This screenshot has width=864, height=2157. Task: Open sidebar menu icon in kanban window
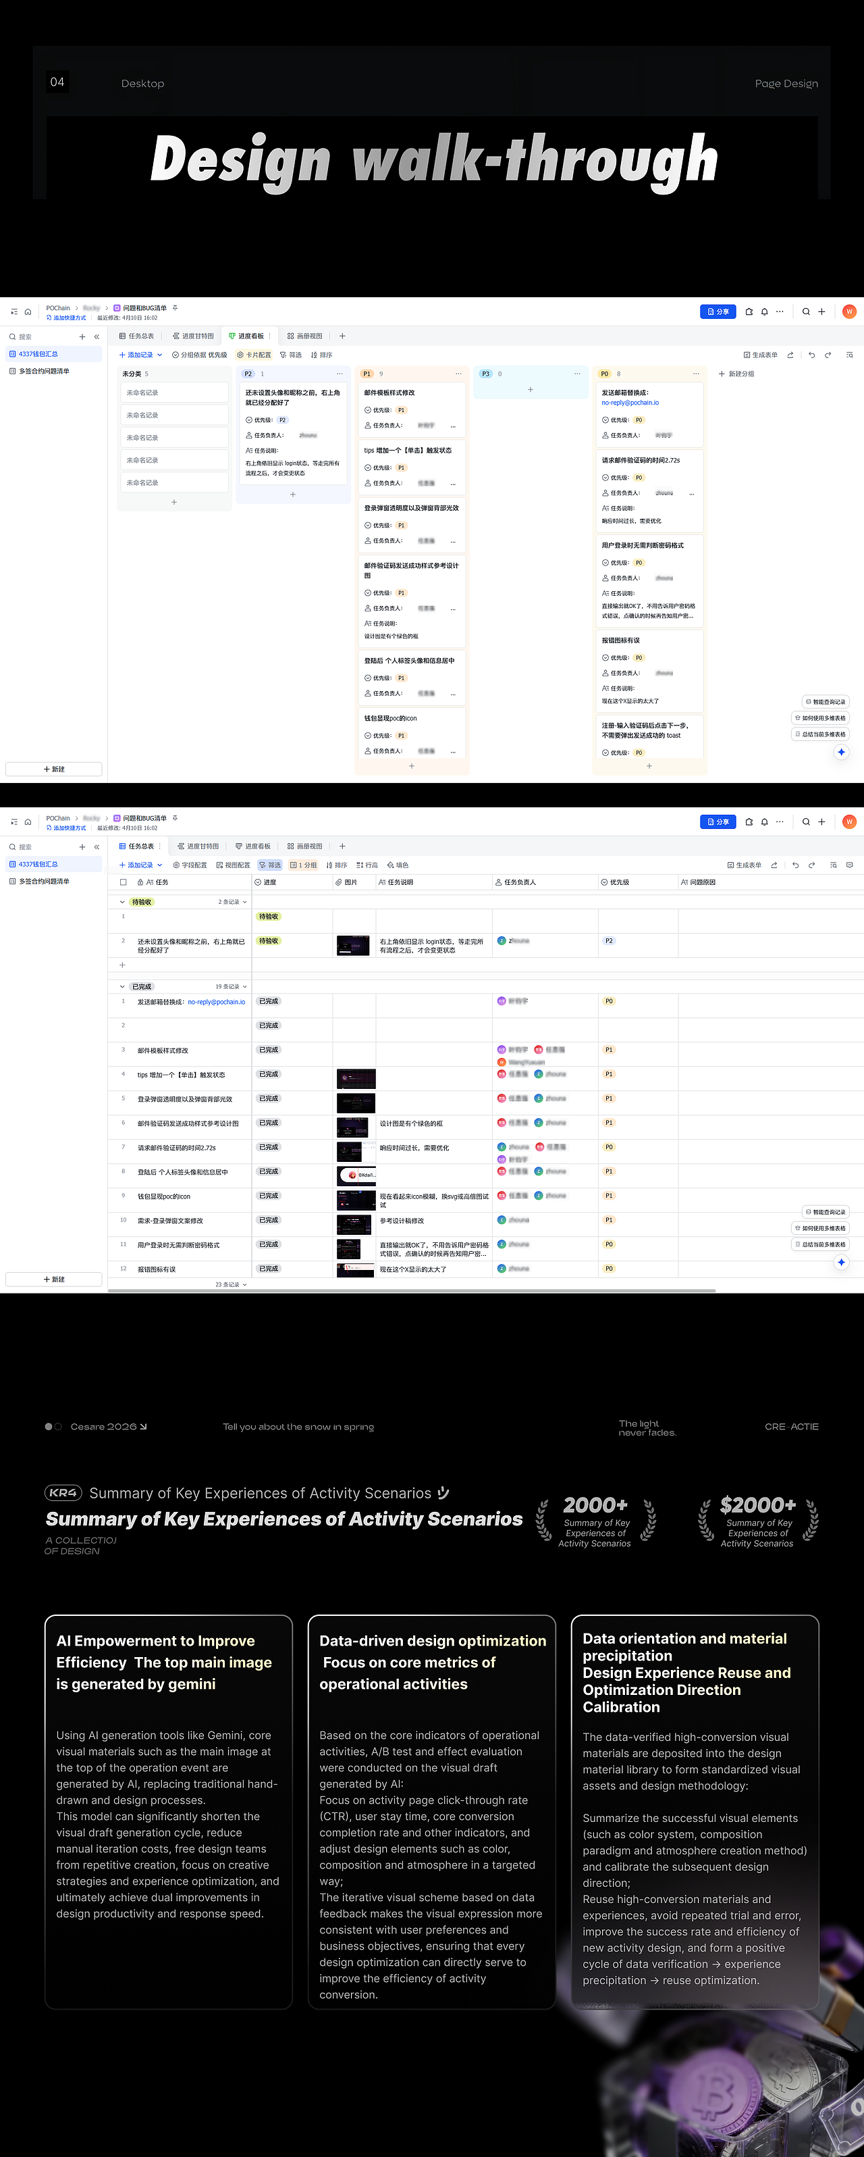(14, 311)
